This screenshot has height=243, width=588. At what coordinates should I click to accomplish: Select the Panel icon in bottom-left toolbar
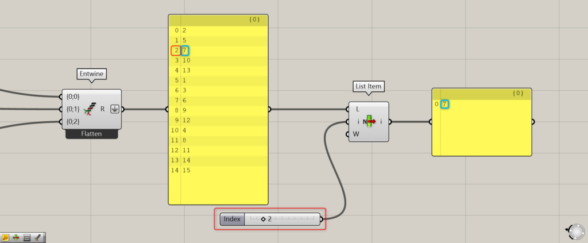[27, 237]
